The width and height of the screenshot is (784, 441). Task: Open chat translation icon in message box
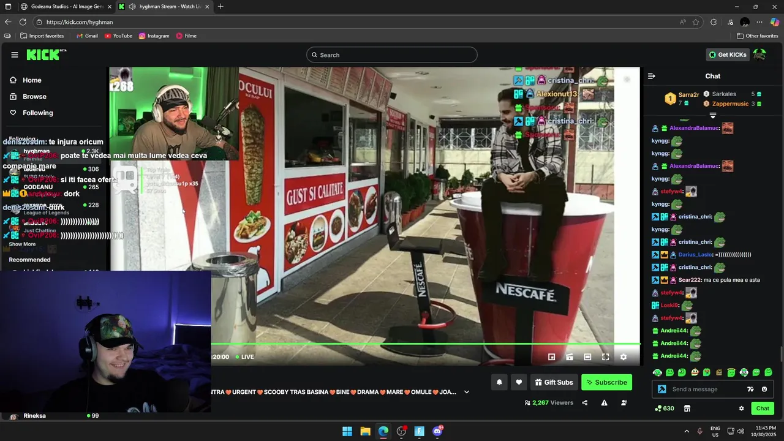pos(750,389)
